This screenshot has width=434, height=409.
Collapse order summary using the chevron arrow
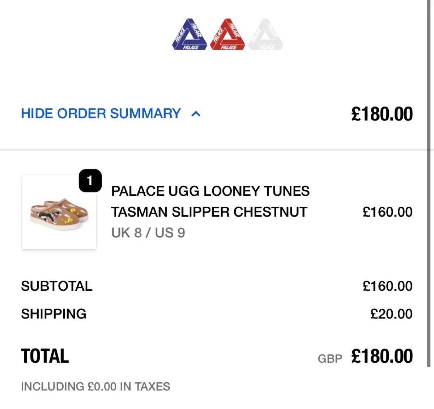coord(196,114)
